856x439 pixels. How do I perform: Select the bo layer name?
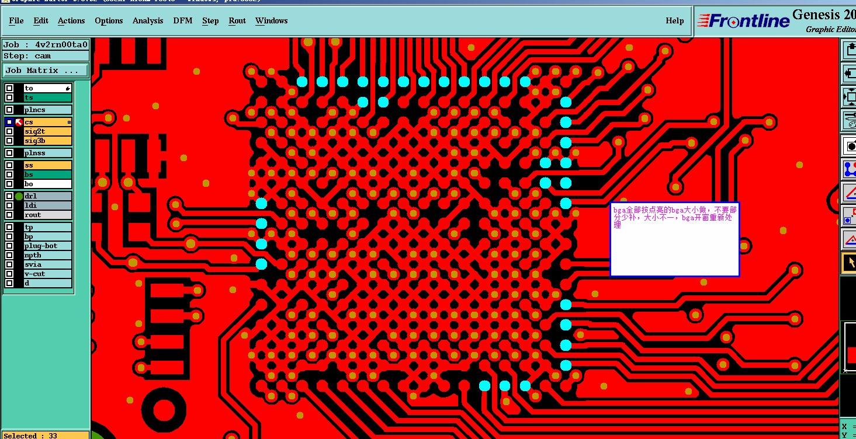coord(48,184)
